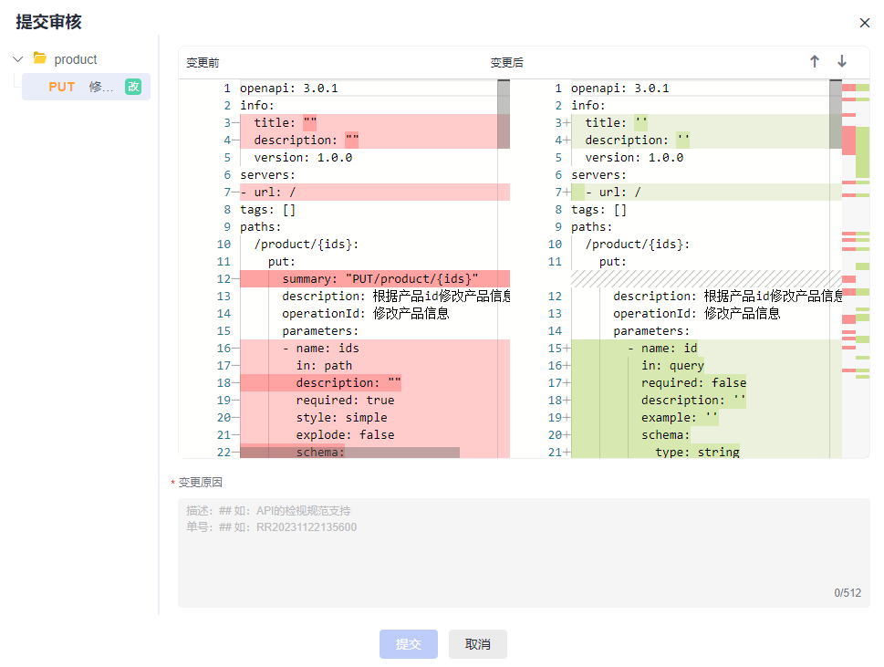The image size is (884, 667).
Task: Close the 提交审核 dialog
Action: pos(865,23)
